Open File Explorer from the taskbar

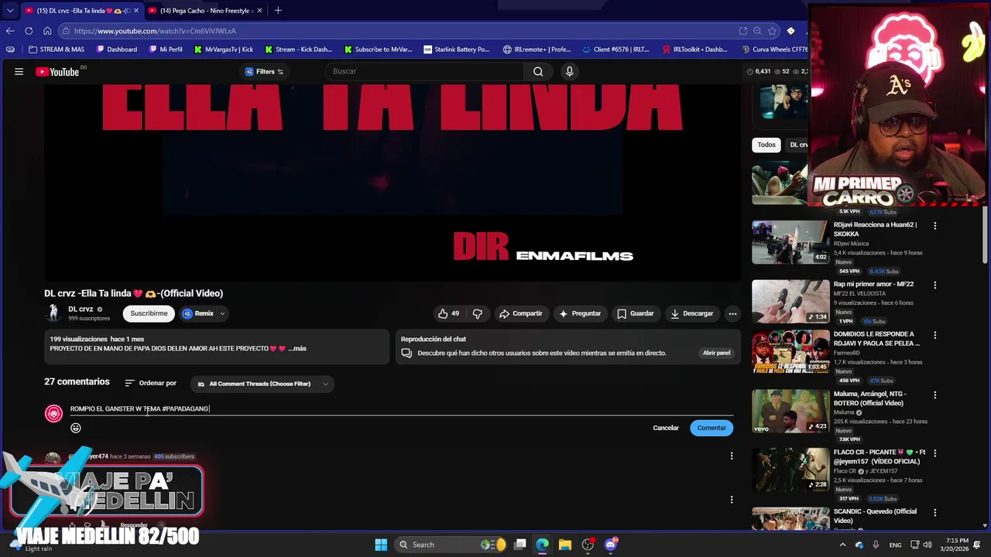[564, 545]
